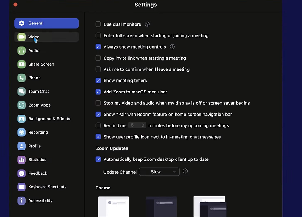Click the Theme section heading
The width and height of the screenshot is (302, 217).
coord(103,188)
